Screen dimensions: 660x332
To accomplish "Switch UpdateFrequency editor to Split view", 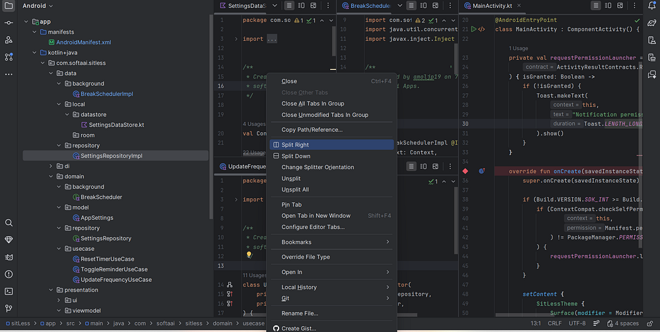I will tap(424, 166).
